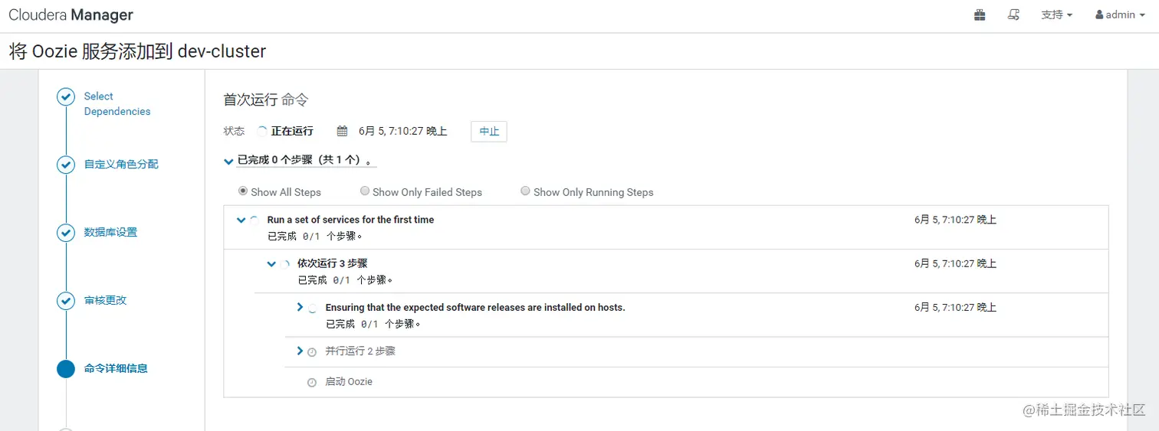Click the 首次运行 命令 heading
The image size is (1159, 431).
coord(265,100)
